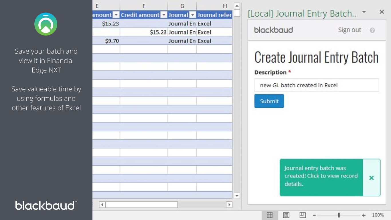Click the vertical scrollbar up arrow
Image resolution: width=391 pixels, height=220 pixels.
pyautogui.click(x=237, y=6)
